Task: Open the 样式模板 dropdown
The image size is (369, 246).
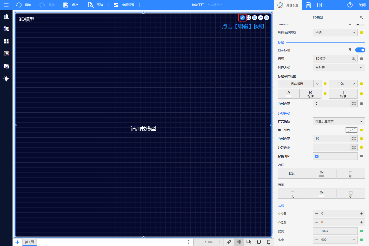Action: (339, 121)
